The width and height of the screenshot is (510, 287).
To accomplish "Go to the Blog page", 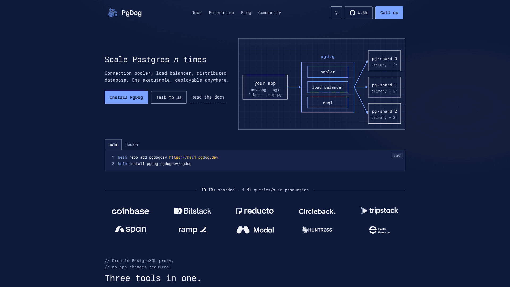I will [x=246, y=13].
